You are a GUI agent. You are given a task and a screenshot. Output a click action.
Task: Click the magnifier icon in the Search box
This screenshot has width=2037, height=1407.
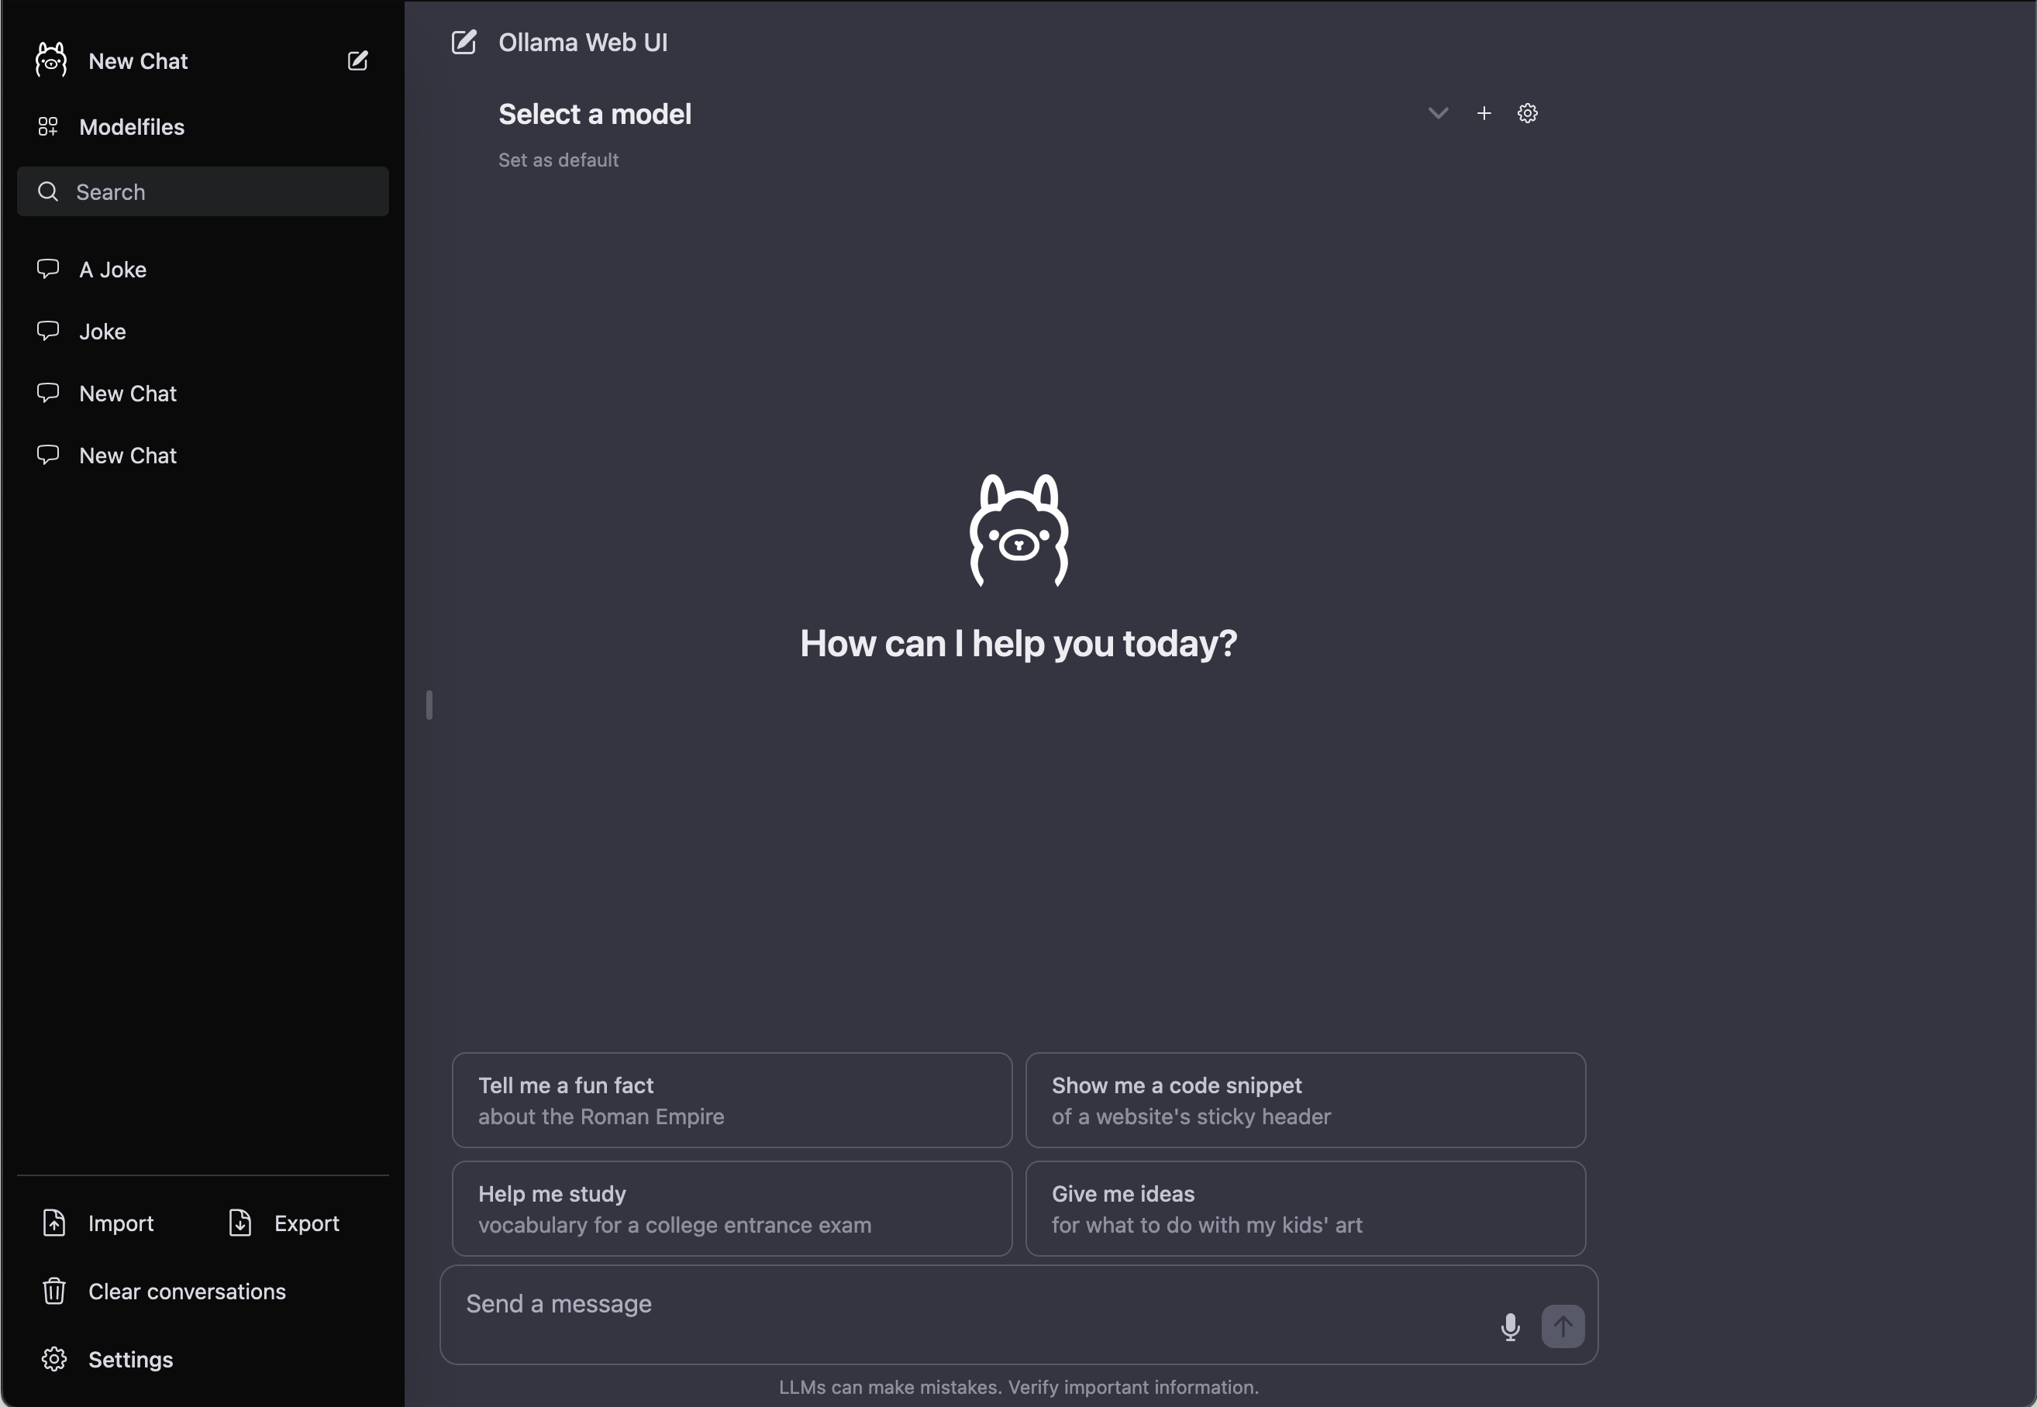(47, 191)
